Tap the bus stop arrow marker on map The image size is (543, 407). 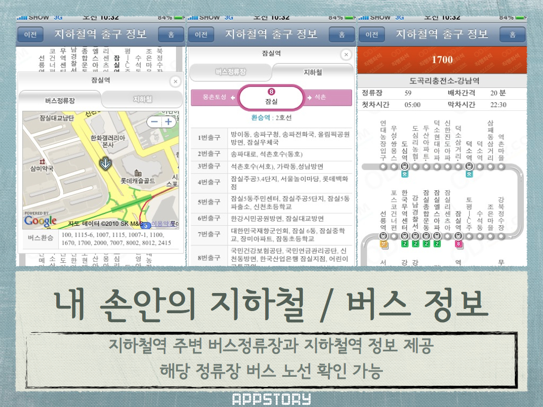[x=106, y=163]
